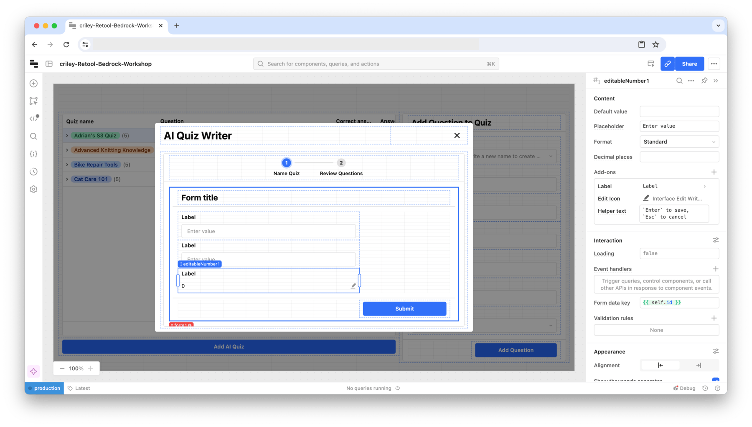Click the Share button
Screen dimensions: 752x427
click(689, 64)
